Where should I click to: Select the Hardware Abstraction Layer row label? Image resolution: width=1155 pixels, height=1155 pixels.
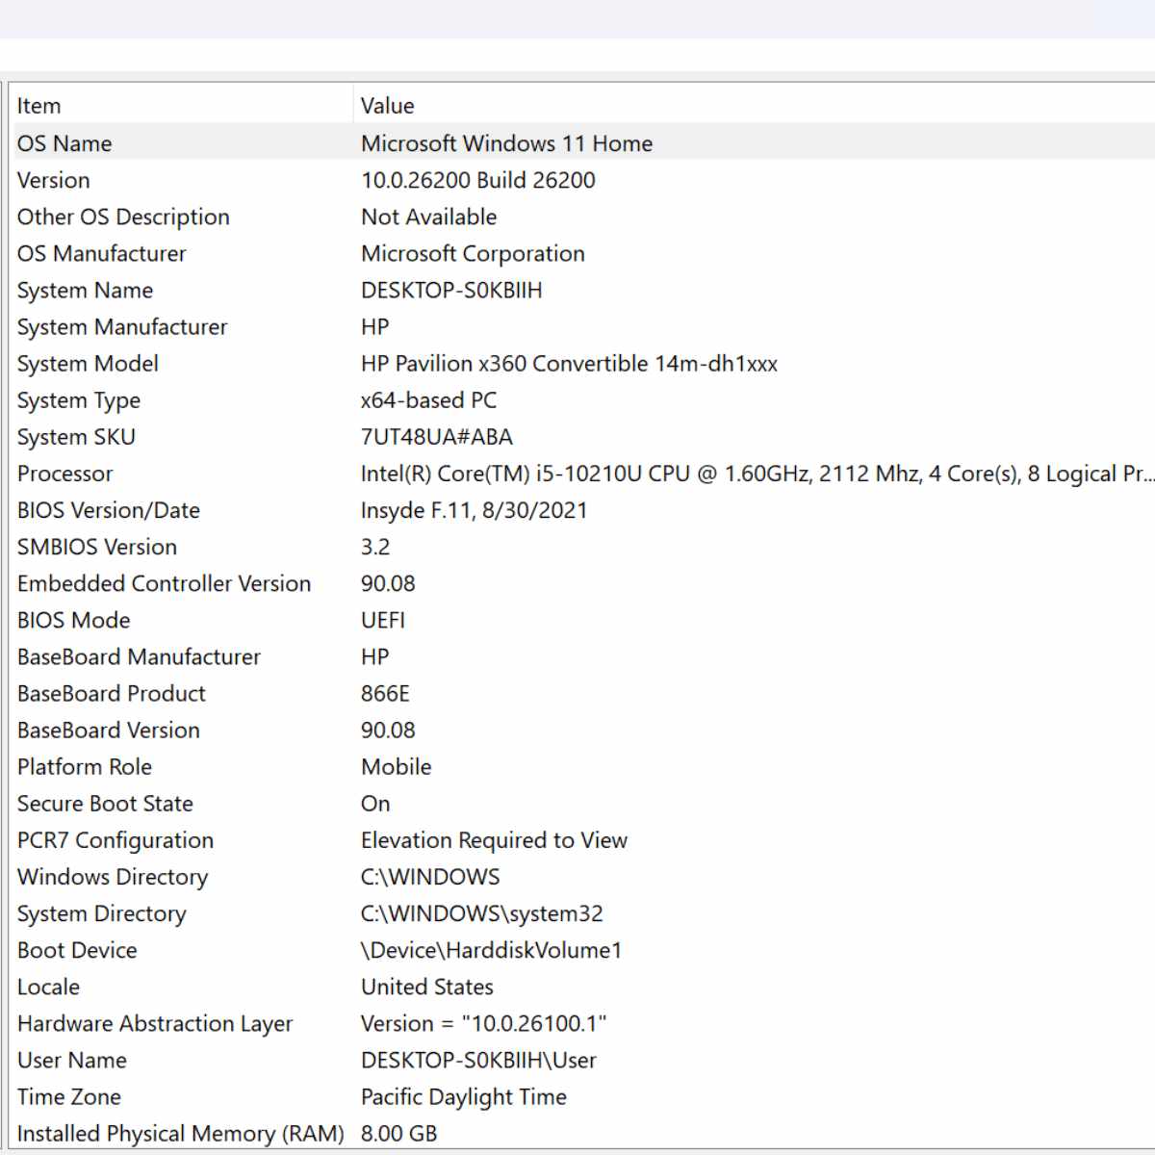(154, 1024)
